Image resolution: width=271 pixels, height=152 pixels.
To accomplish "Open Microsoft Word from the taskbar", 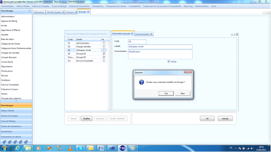I will point(102,148).
